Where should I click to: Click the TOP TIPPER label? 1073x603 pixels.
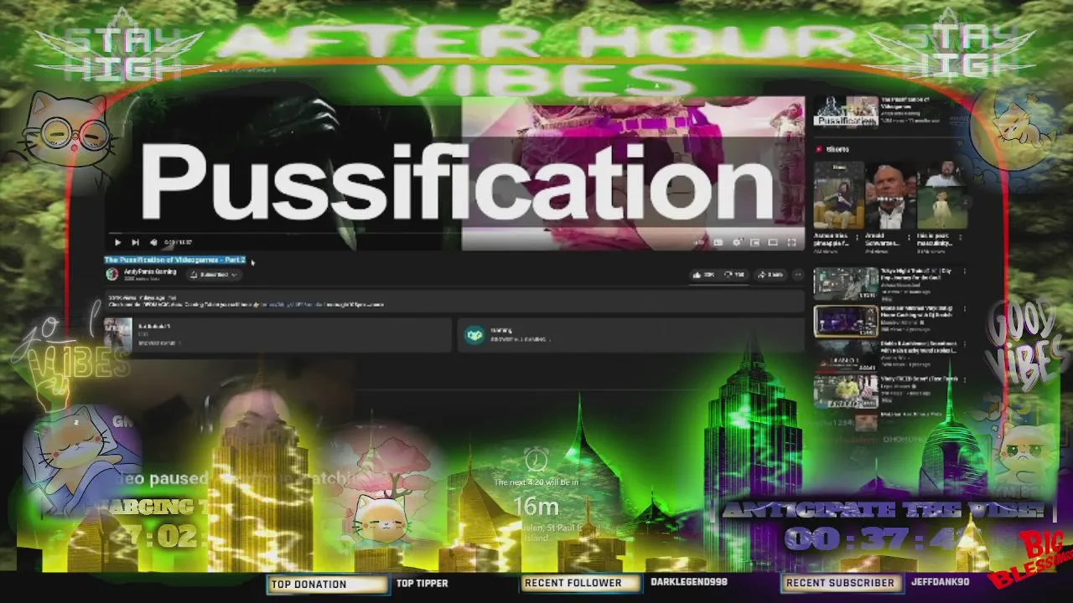(x=422, y=583)
